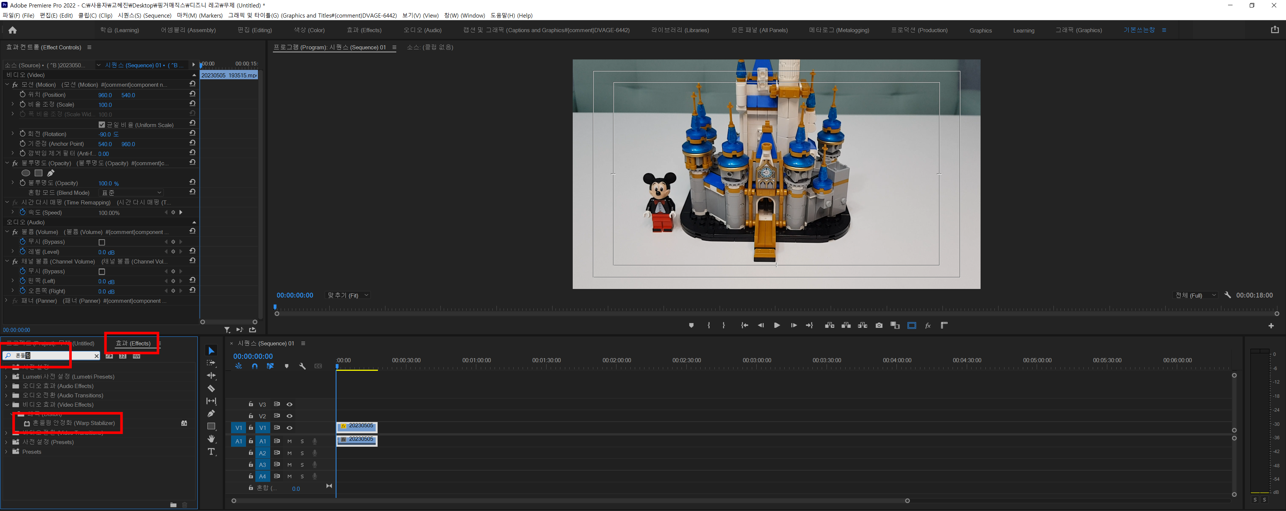Switch to Color workspace

[309, 30]
